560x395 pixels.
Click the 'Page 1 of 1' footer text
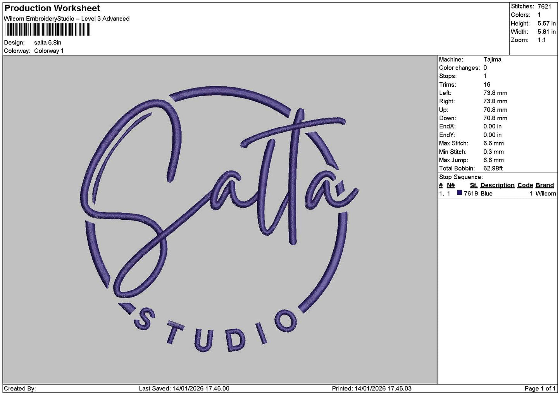(x=540, y=388)
